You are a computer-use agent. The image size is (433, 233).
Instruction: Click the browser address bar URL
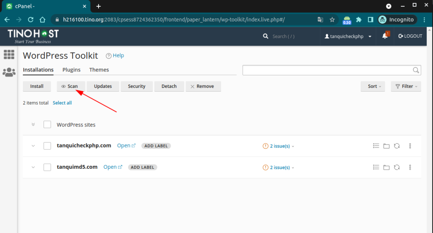174,19
